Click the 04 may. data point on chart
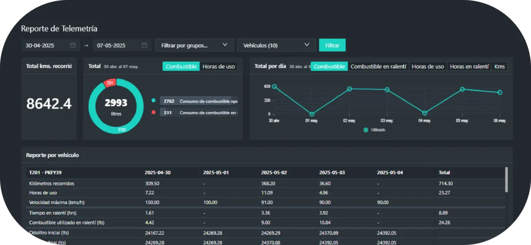The image size is (531, 245). (425, 113)
